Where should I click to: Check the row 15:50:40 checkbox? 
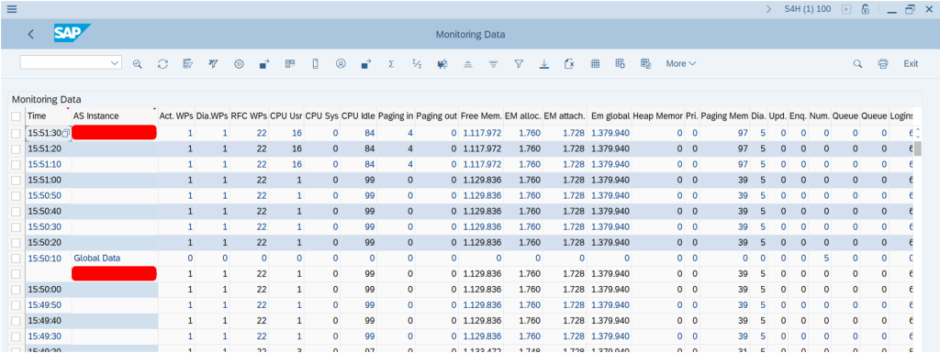pos(17,211)
